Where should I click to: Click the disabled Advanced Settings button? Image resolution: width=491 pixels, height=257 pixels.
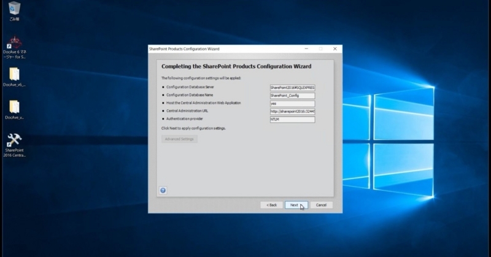point(179,139)
